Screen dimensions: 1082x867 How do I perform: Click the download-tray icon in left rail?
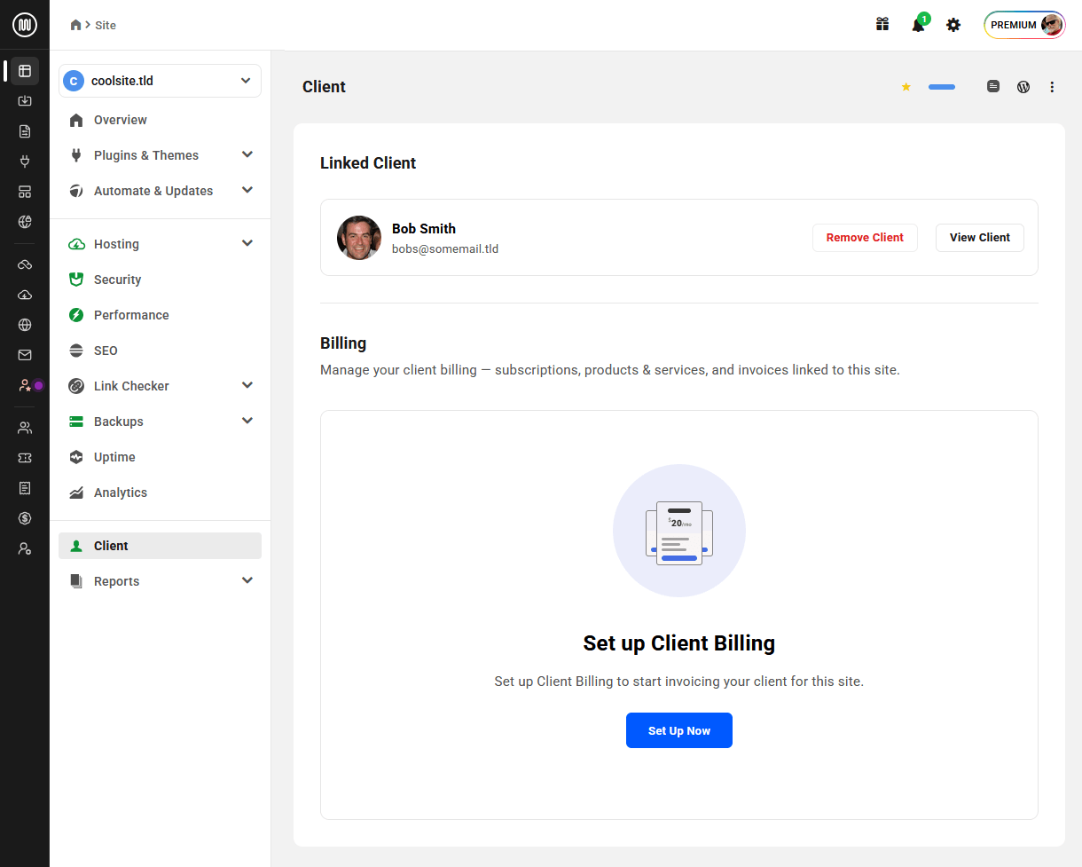click(x=25, y=101)
